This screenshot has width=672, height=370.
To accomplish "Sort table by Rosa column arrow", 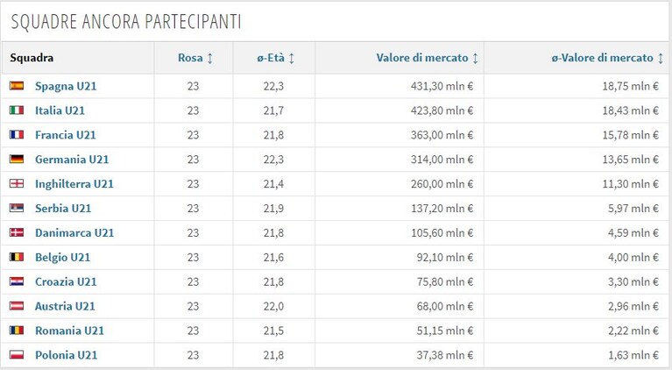I will pyautogui.click(x=210, y=58).
